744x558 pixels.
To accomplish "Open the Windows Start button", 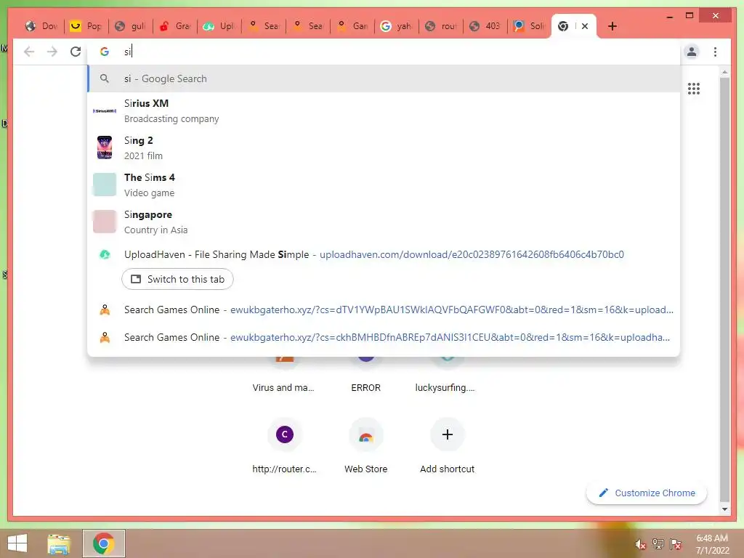I will [x=17, y=543].
